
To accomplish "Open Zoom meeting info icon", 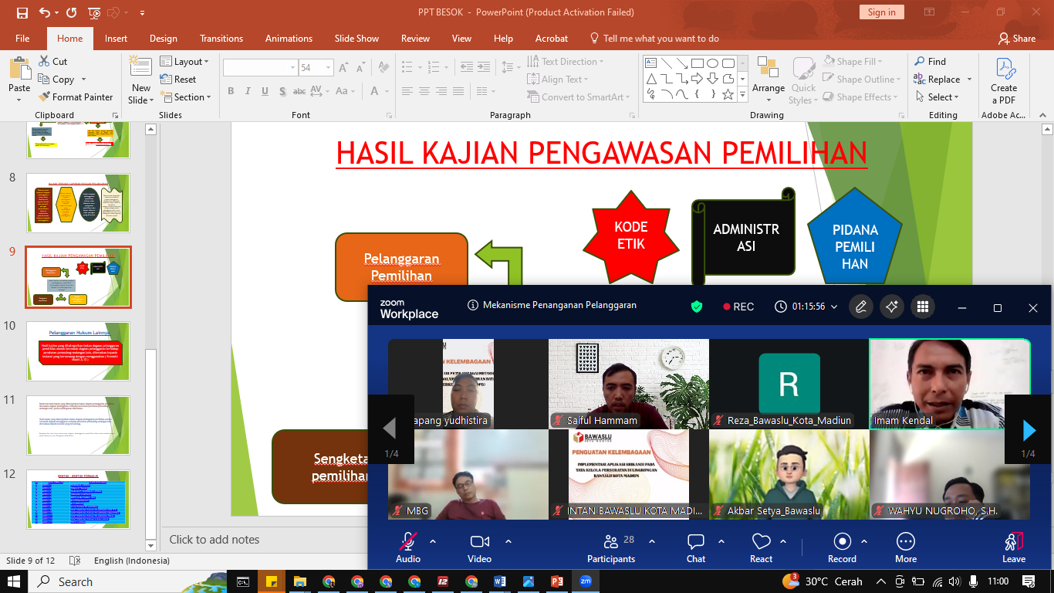I will [473, 305].
